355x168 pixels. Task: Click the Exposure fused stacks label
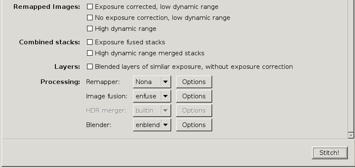click(x=130, y=42)
